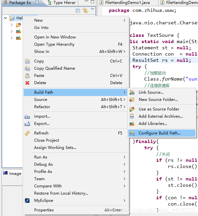
Task: Select the Hel project icon in tree
Action: coord(12,18)
